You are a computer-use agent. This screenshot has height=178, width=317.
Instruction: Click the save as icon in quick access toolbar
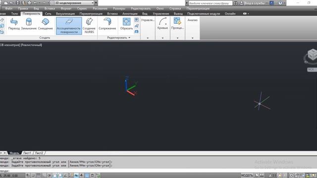(23, 3)
